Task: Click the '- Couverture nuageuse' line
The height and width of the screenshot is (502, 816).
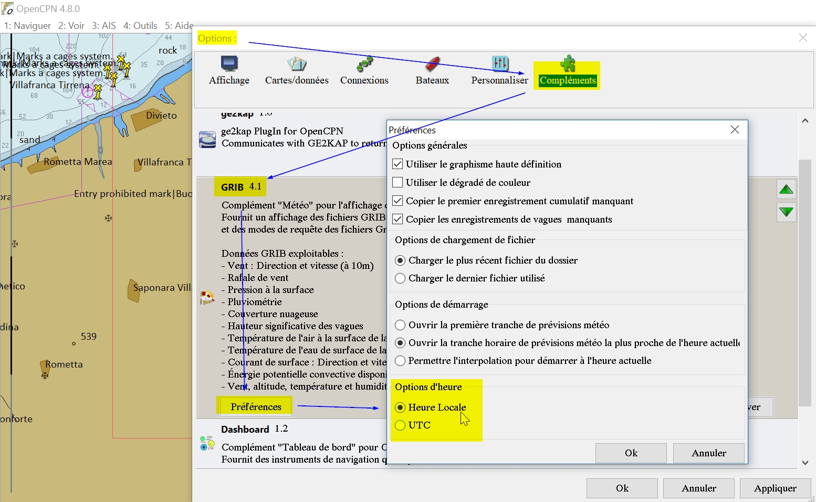Action: (269, 314)
